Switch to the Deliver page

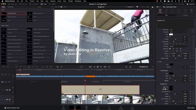[x=132, y=108]
